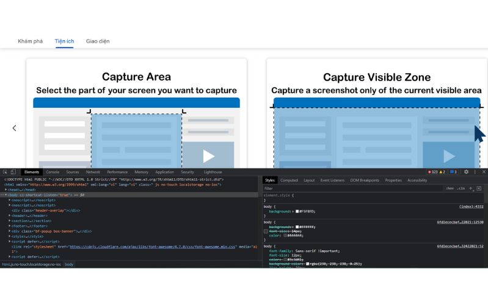Open #3c3d41 struck-through color swatch
Image resolution: width=488 pixels, height=305 pixels.
tap(285, 260)
